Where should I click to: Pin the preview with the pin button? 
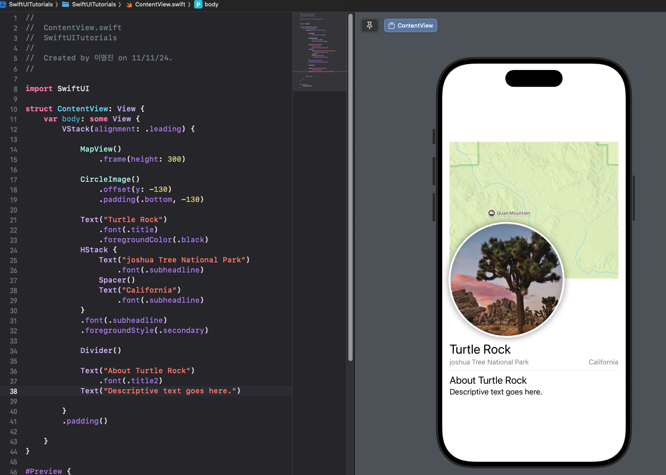tap(370, 25)
